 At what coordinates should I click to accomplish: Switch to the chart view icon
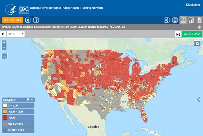pos(191,20)
